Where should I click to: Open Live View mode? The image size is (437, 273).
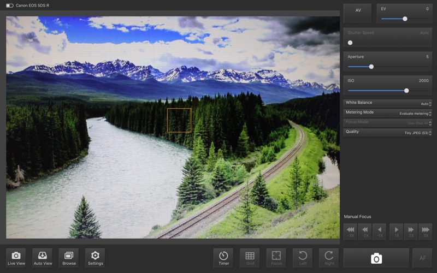(x=16, y=258)
